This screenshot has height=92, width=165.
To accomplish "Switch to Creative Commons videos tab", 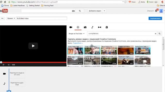I will click(x=78, y=27).
